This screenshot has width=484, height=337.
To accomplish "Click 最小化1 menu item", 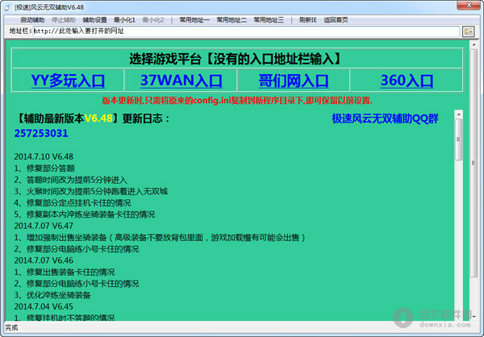I will pyautogui.click(x=124, y=20).
